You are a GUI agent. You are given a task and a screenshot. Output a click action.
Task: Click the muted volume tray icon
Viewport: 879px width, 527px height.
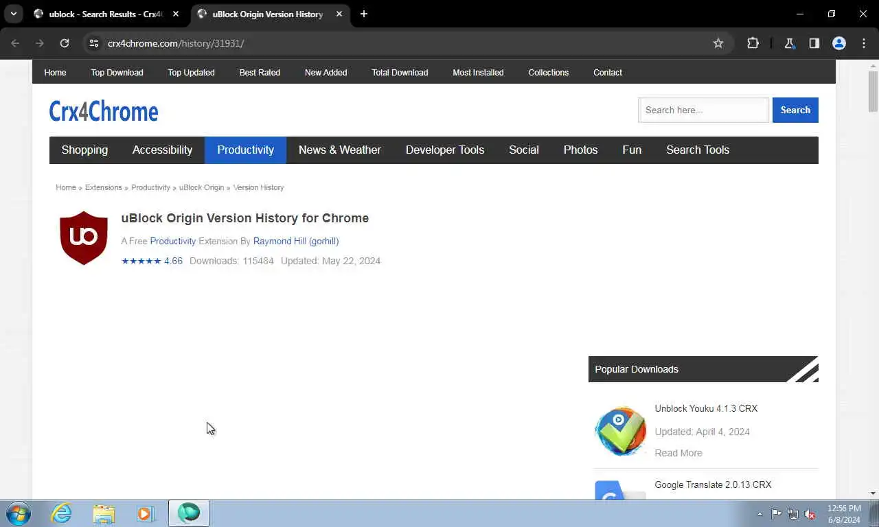[810, 514]
